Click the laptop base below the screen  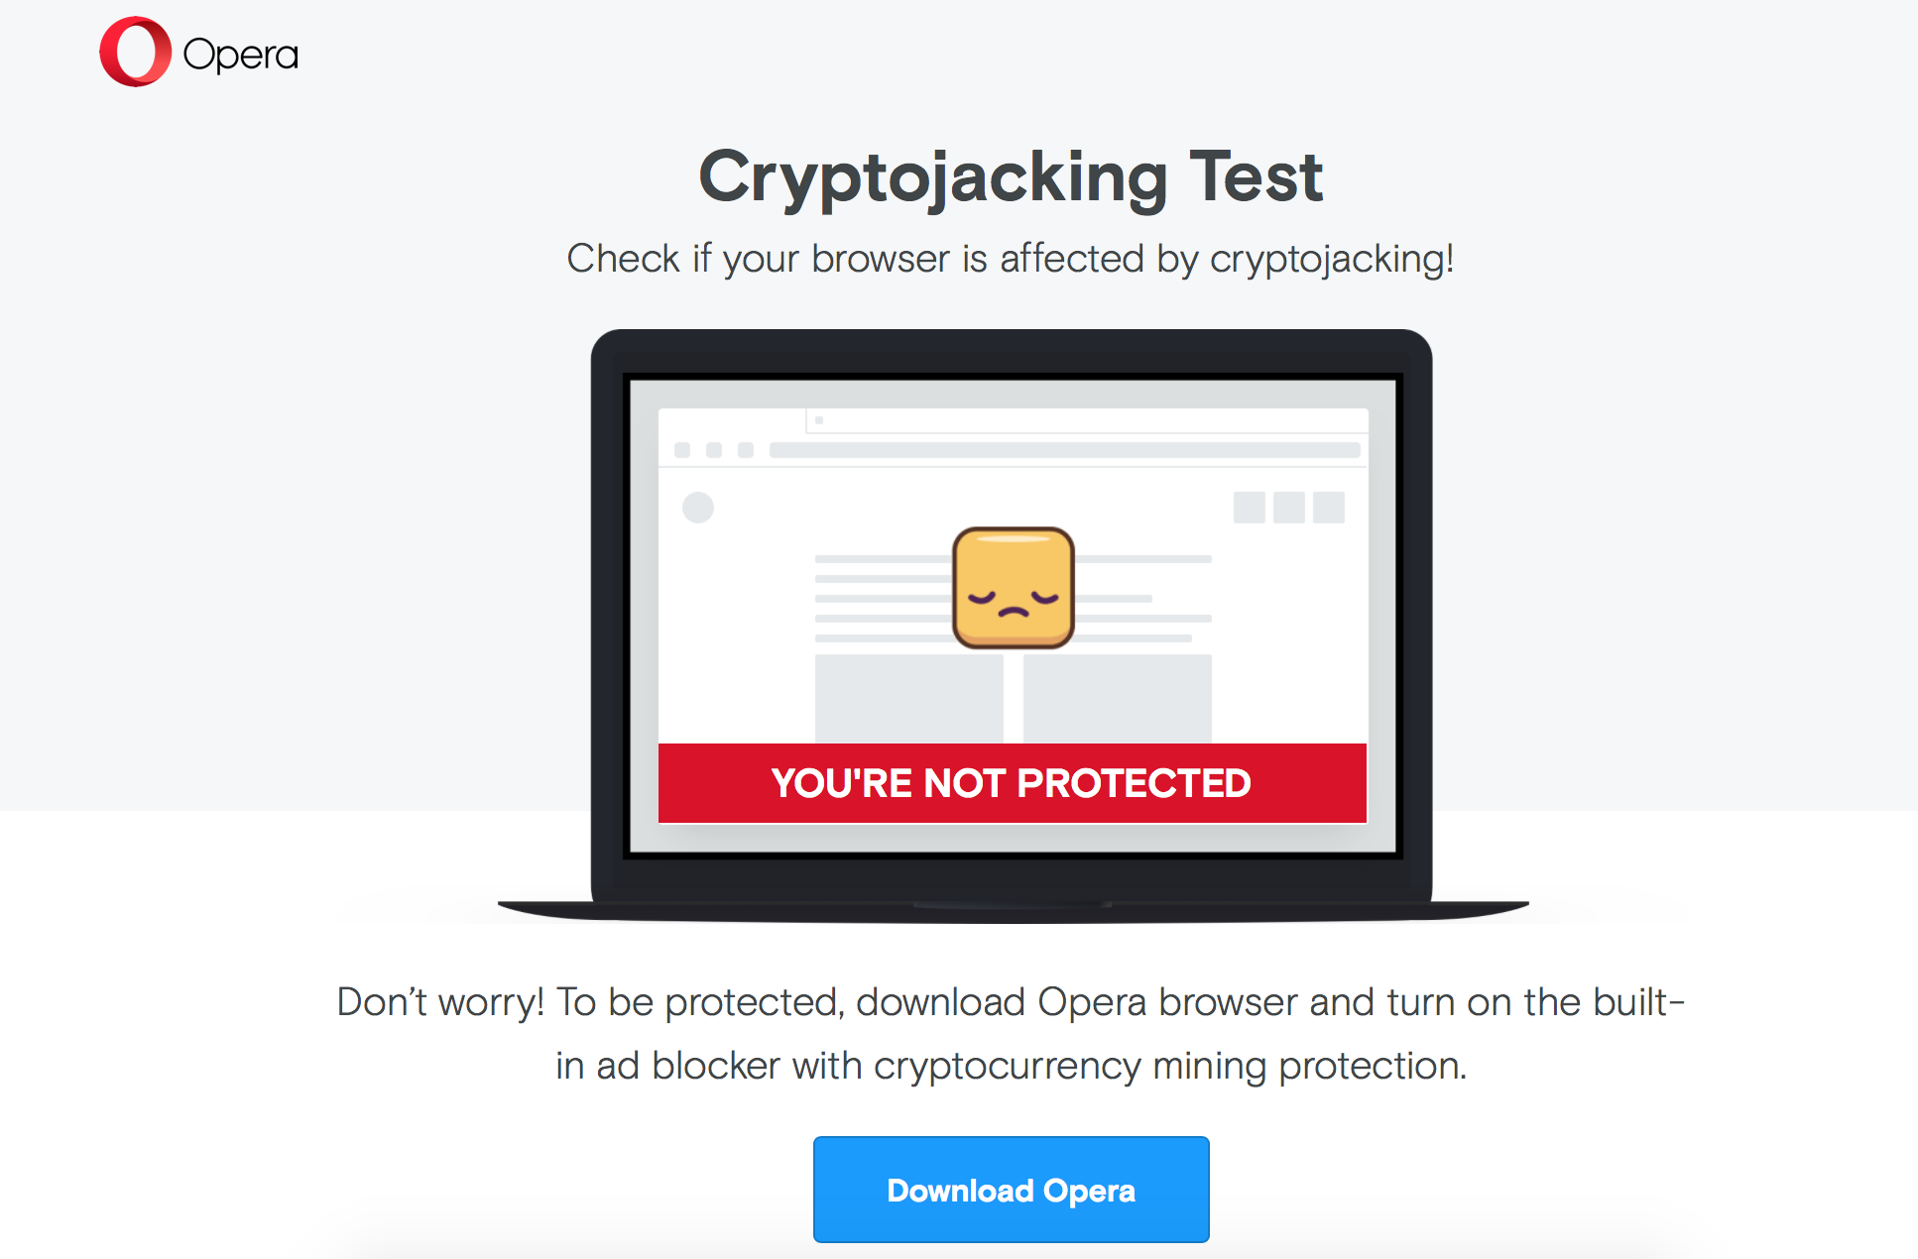click(1013, 911)
